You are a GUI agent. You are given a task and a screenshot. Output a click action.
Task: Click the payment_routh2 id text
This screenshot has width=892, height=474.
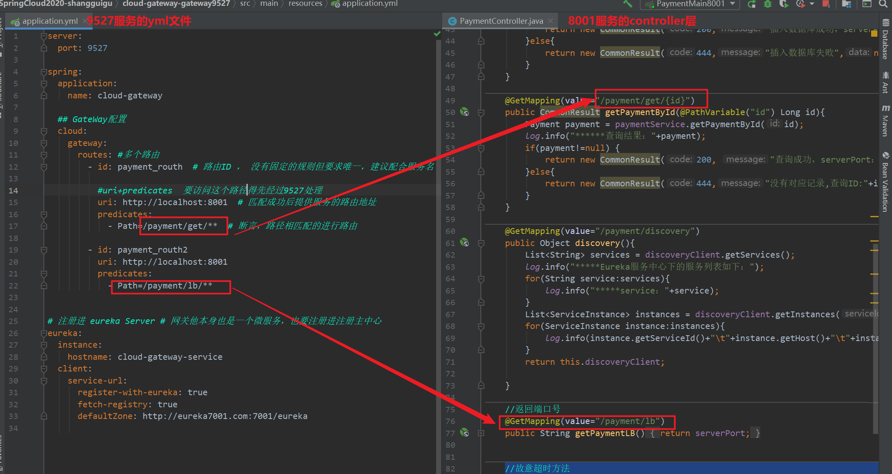point(152,250)
